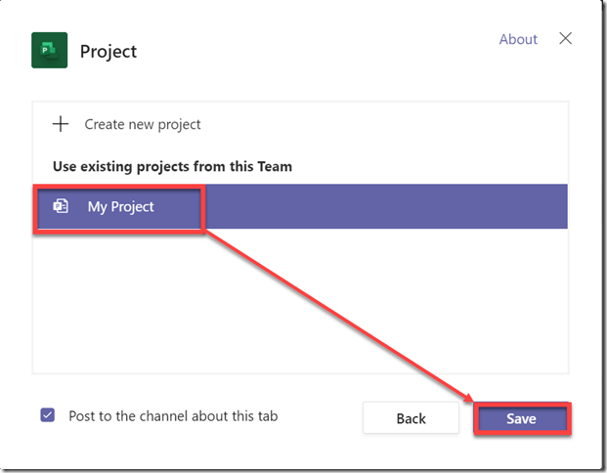Click white space right of Create new project text
The width and height of the screenshot is (607, 473).
tap(391, 124)
